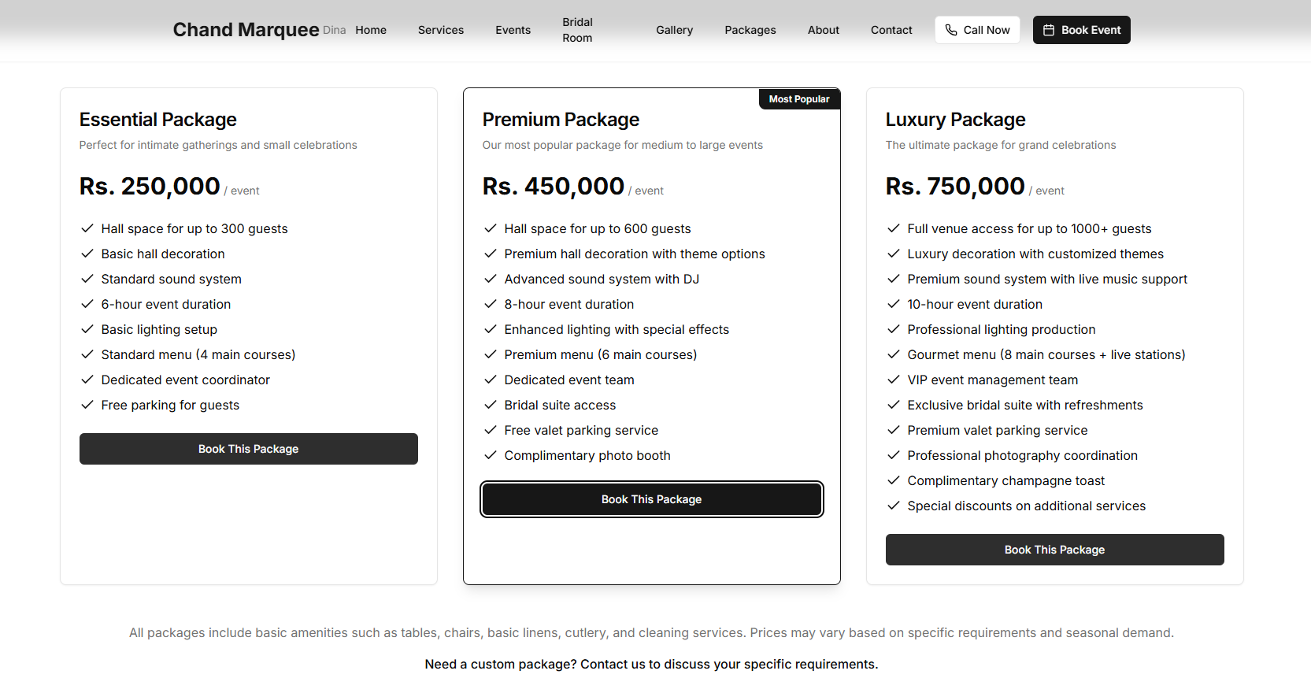Click the calendar icon on Book Event button
1311x678 pixels.
[x=1048, y=29]
